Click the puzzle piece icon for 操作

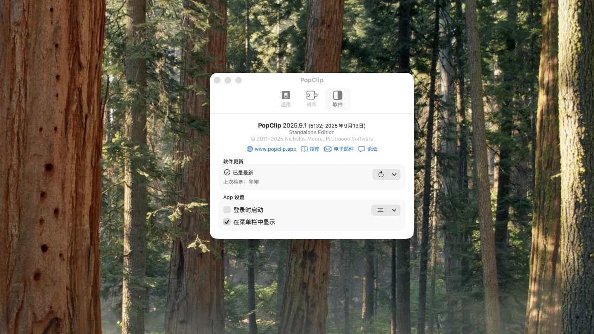311,95
